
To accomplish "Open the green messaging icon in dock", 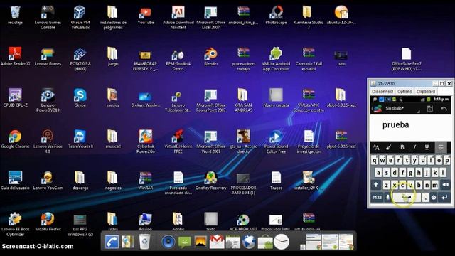I will click(x=185, y=242).
